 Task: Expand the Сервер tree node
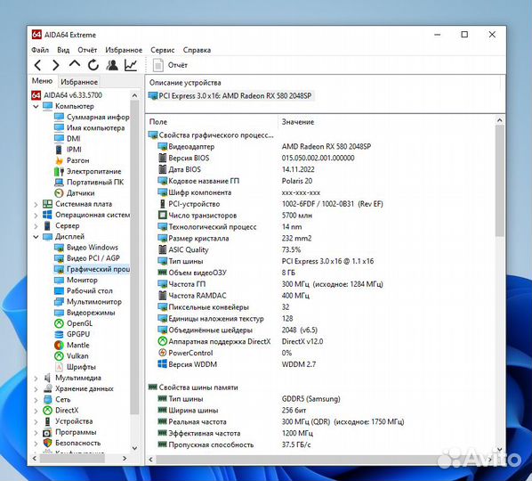pos(36,226)
